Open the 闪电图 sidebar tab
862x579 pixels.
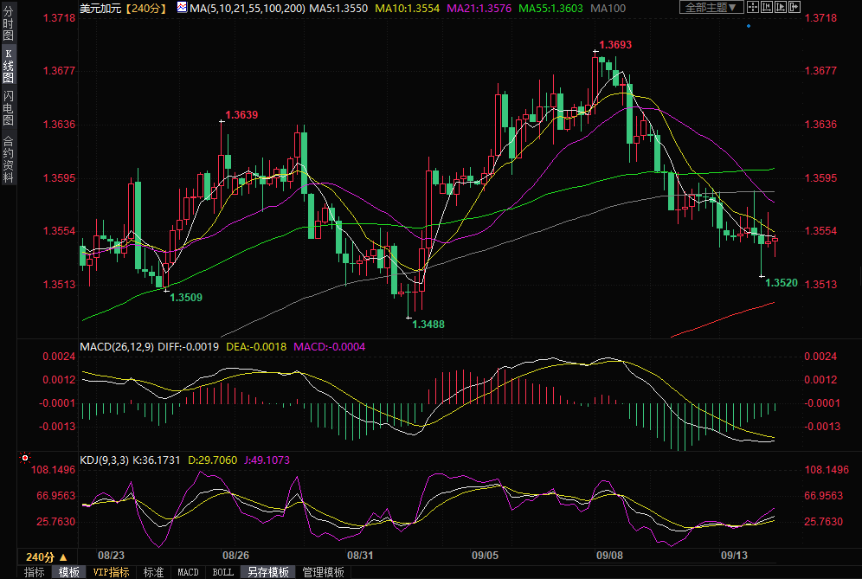8,107
